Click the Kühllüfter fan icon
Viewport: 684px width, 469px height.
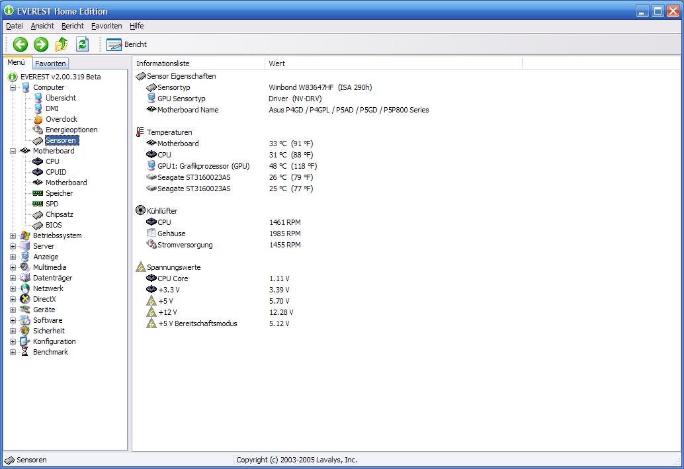point(140,210)
